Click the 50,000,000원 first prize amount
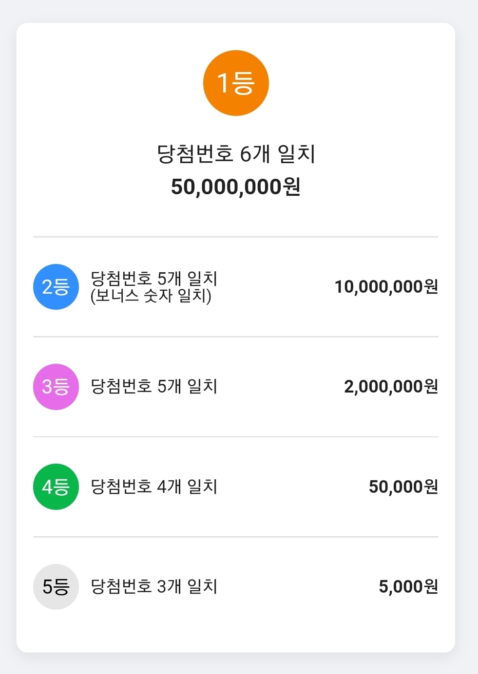 pos(236,187)
